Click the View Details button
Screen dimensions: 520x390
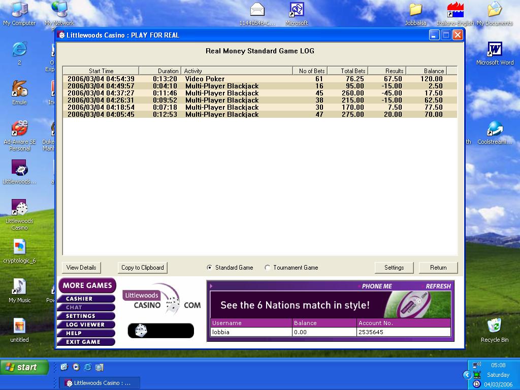point(81,268)
